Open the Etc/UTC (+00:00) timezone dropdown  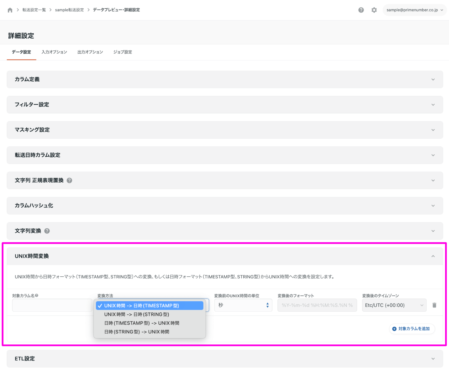click(394, 305)
